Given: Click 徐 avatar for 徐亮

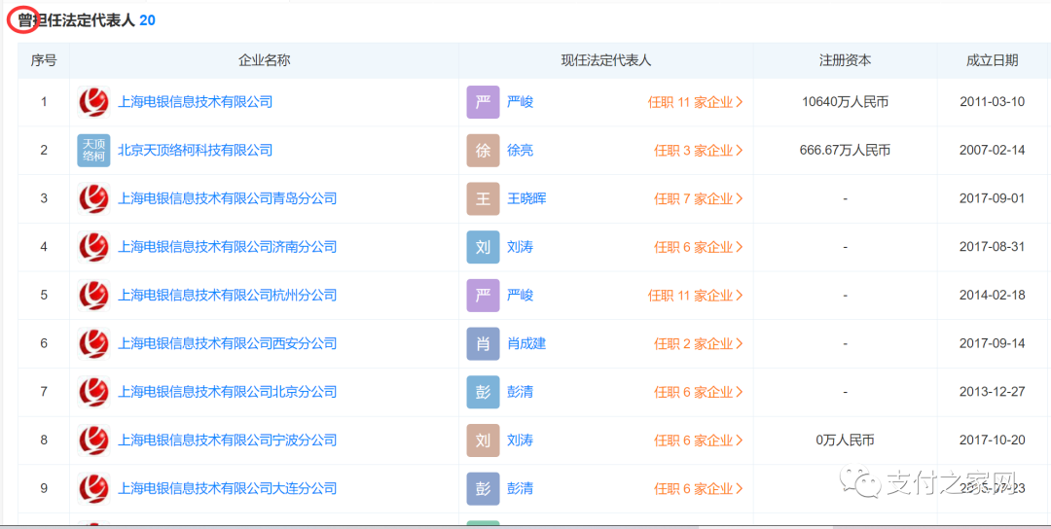Looking at the screenshot, I should click(484, 151).
